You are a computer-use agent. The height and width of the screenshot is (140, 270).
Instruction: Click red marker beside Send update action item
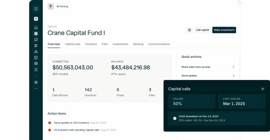[x=50, y=123]
